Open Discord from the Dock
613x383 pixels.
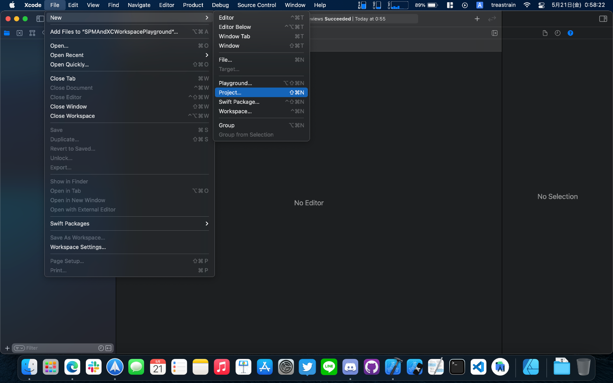(350, 367)
